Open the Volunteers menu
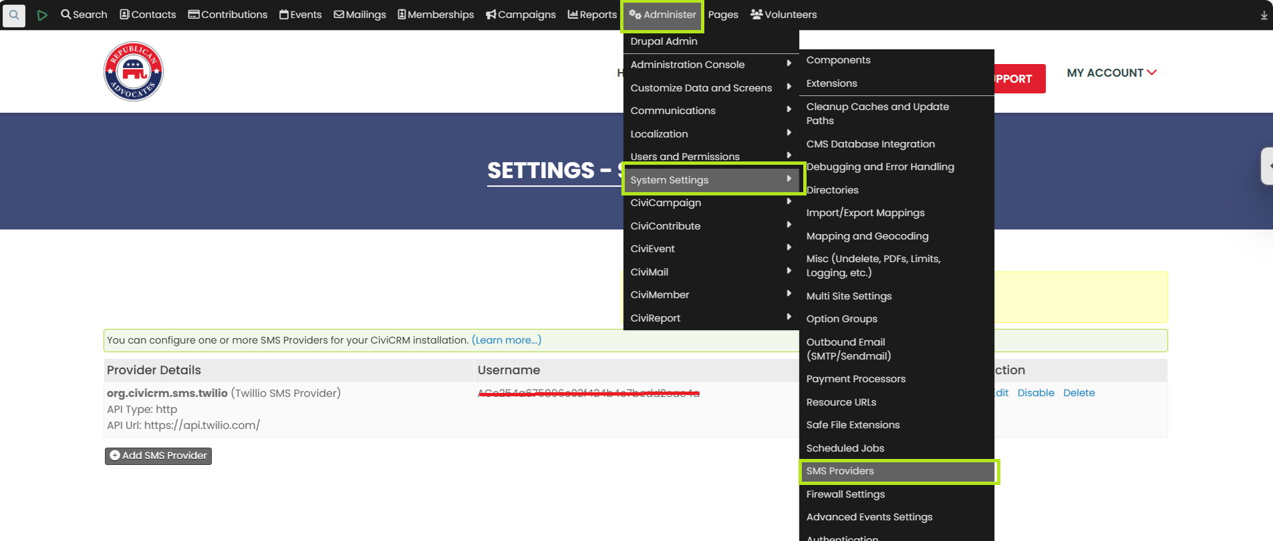Screen dimensions: 1273x541 click(x=784, y=15)
